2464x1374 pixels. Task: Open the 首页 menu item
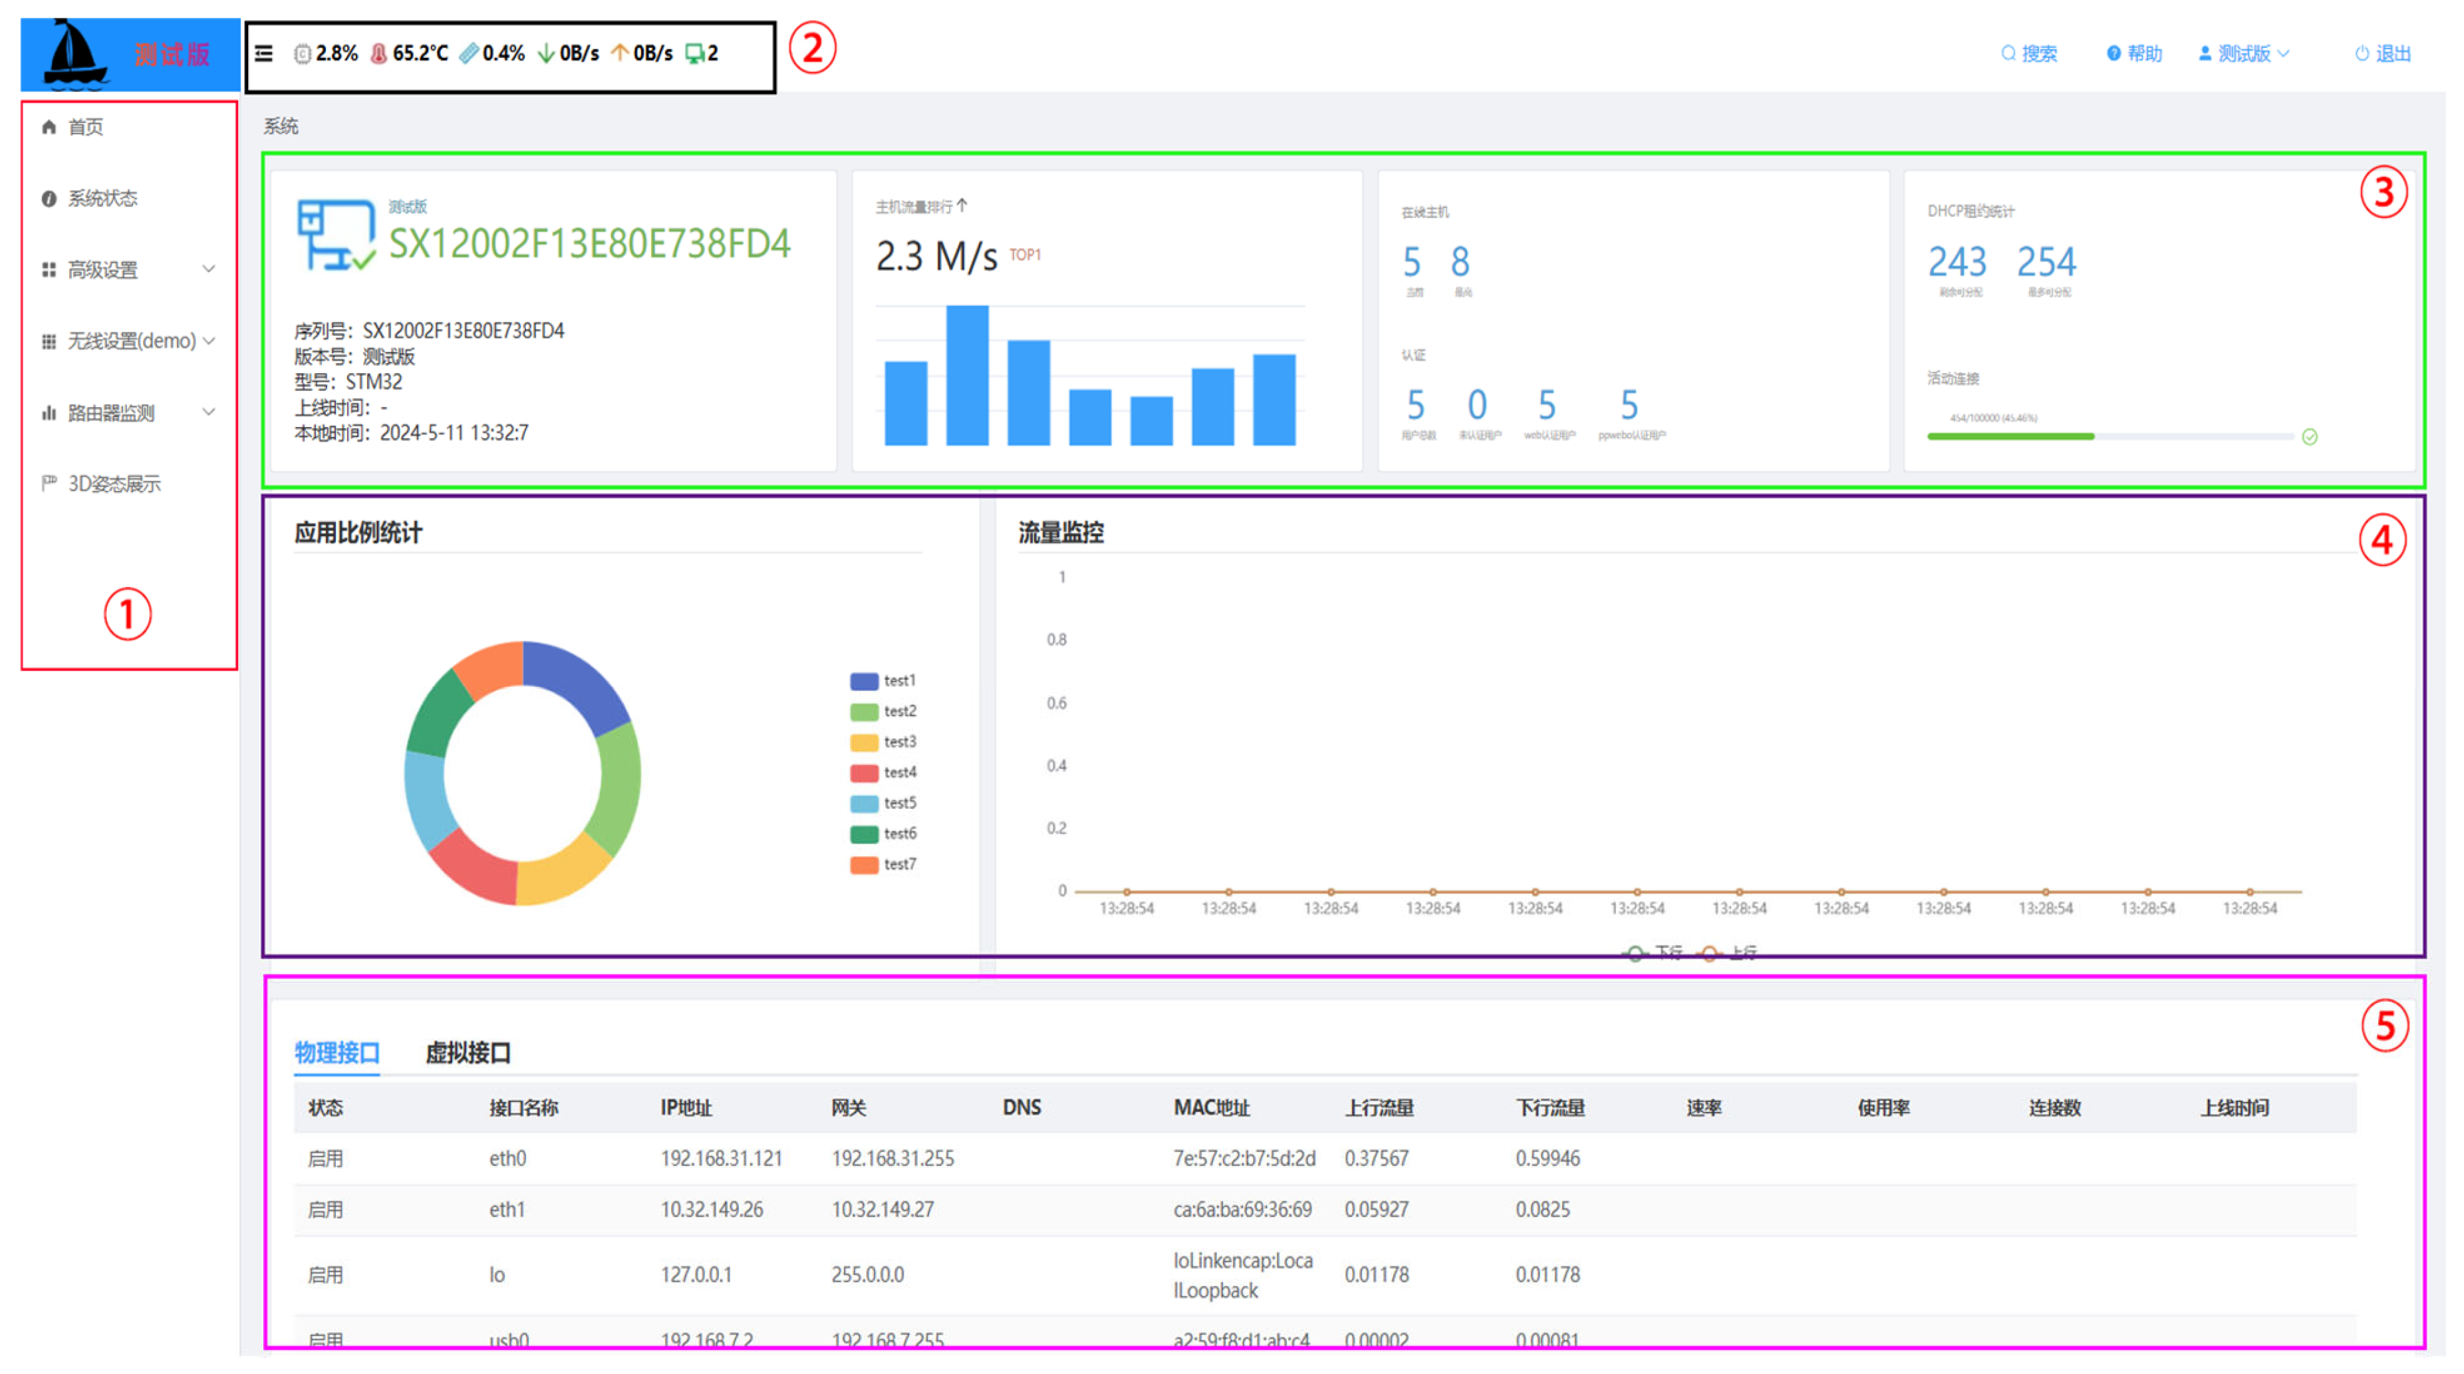point(85,126)
